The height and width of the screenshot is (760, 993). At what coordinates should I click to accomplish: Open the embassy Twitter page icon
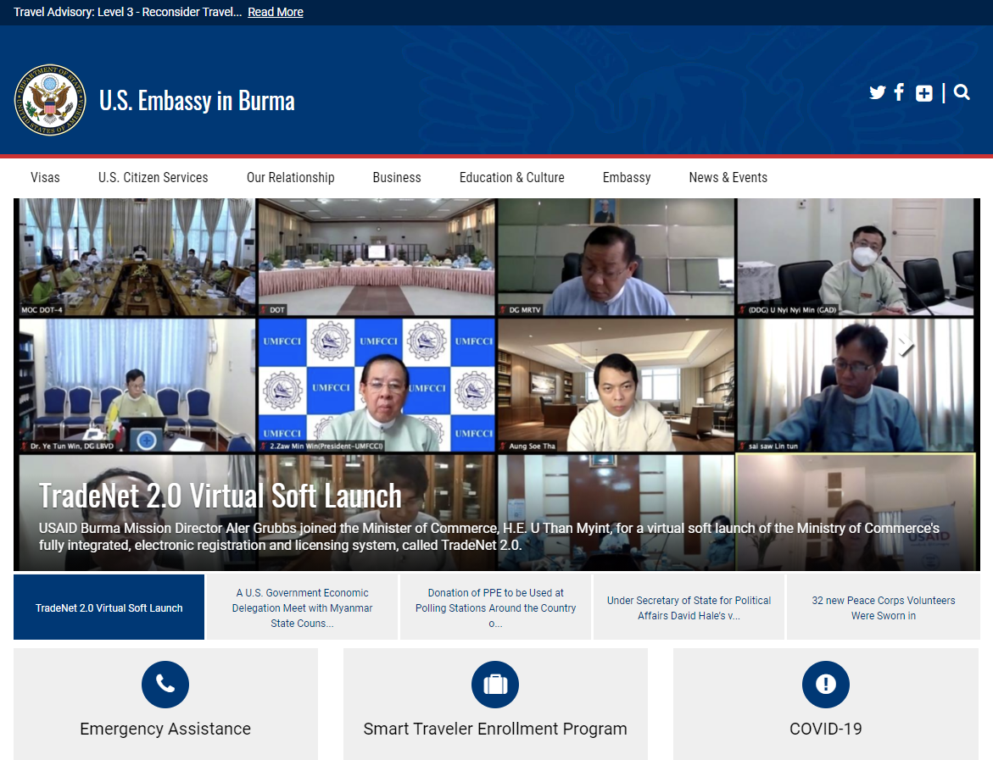pyautogui.click(x=877, y=92)
